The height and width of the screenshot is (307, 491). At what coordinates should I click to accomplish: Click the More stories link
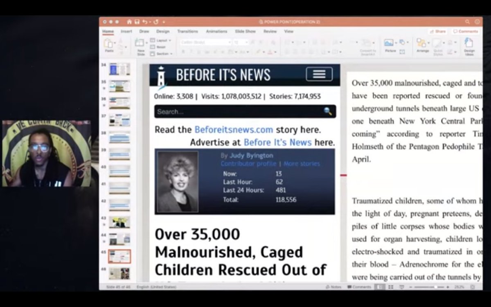(302, 164)
